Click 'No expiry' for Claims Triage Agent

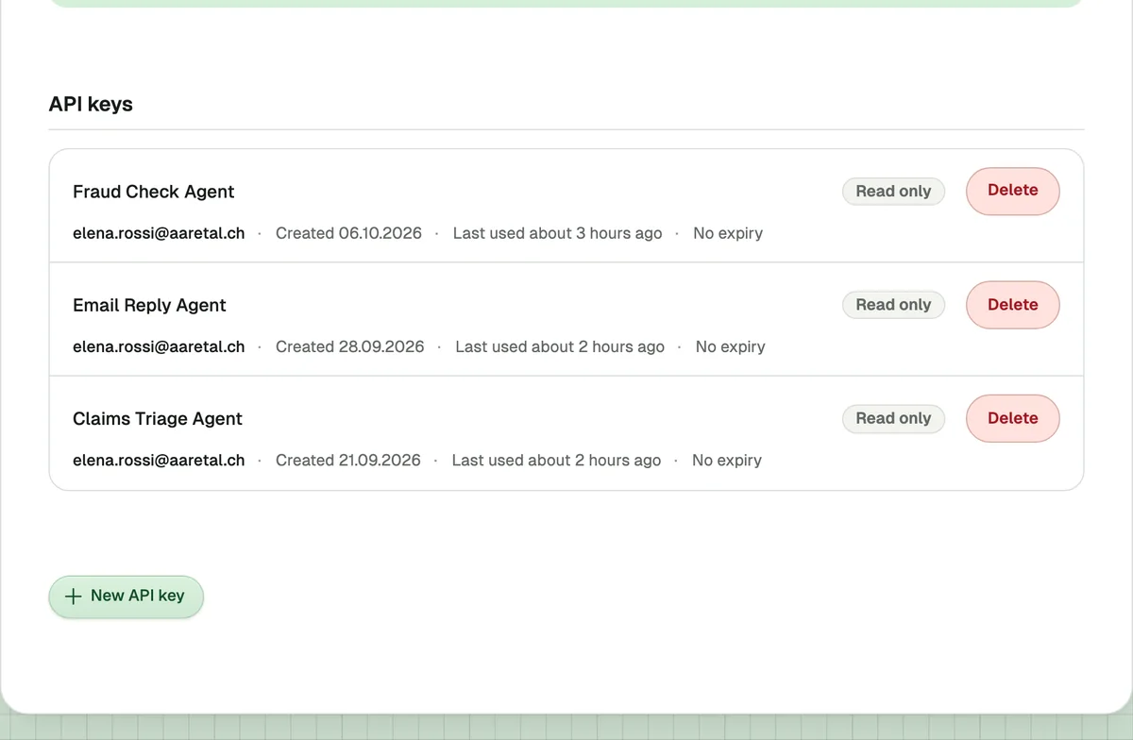pyautogui.click(x=727, y=460)
